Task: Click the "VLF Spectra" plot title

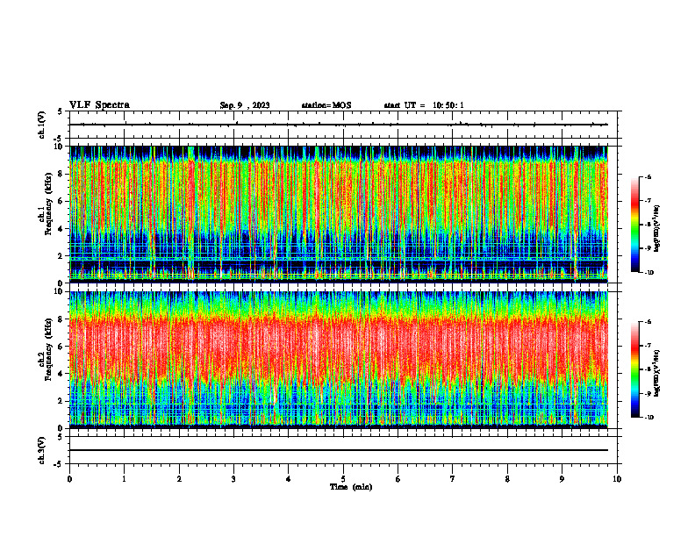Action: [x=99, y=104]
